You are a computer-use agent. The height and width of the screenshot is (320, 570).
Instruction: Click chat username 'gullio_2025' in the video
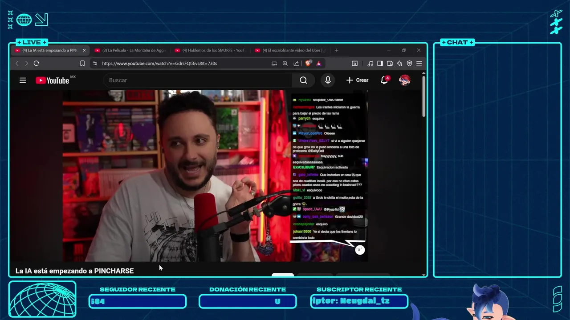[x=302, y=197]
